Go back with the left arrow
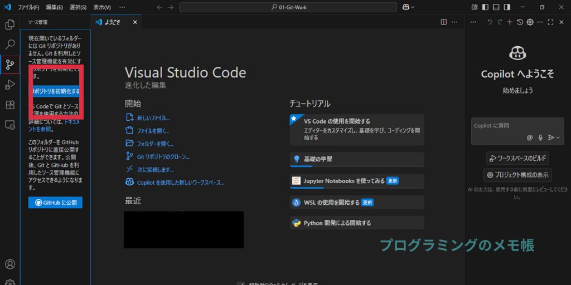 coord(159,7)
